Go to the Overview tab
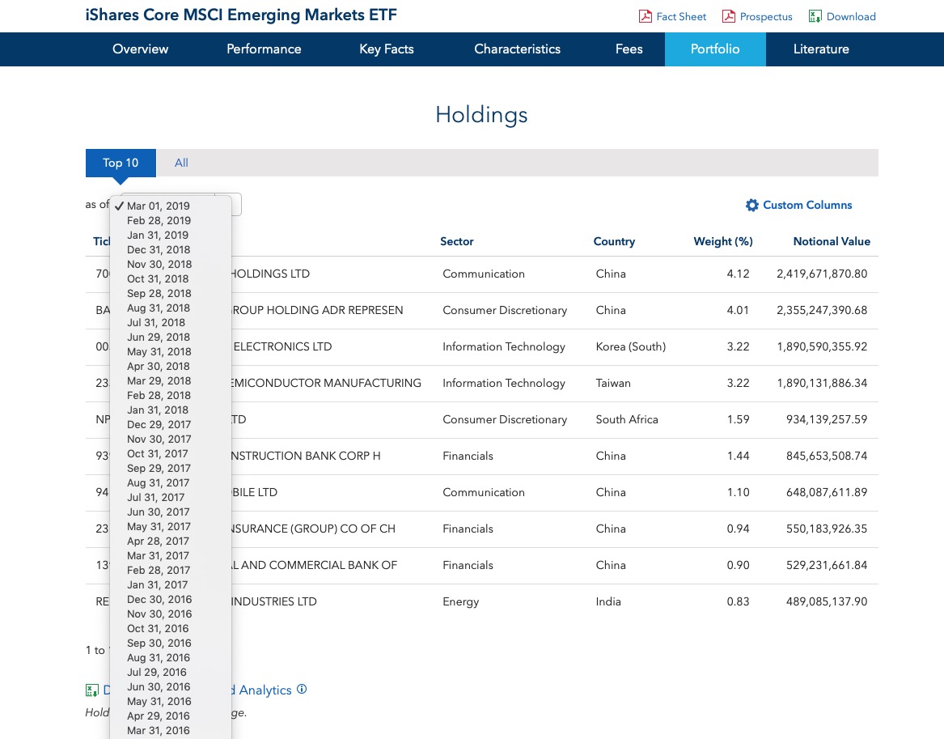944x739 pixels. pyautogui.click(x=140, y=49)
